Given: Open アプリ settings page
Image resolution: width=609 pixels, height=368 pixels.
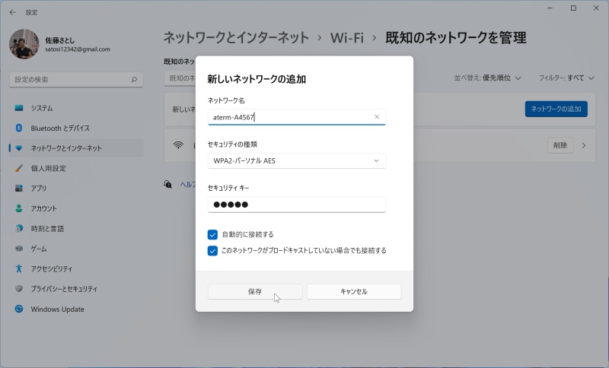Looking at the screenshot, I should click(39, 188).
